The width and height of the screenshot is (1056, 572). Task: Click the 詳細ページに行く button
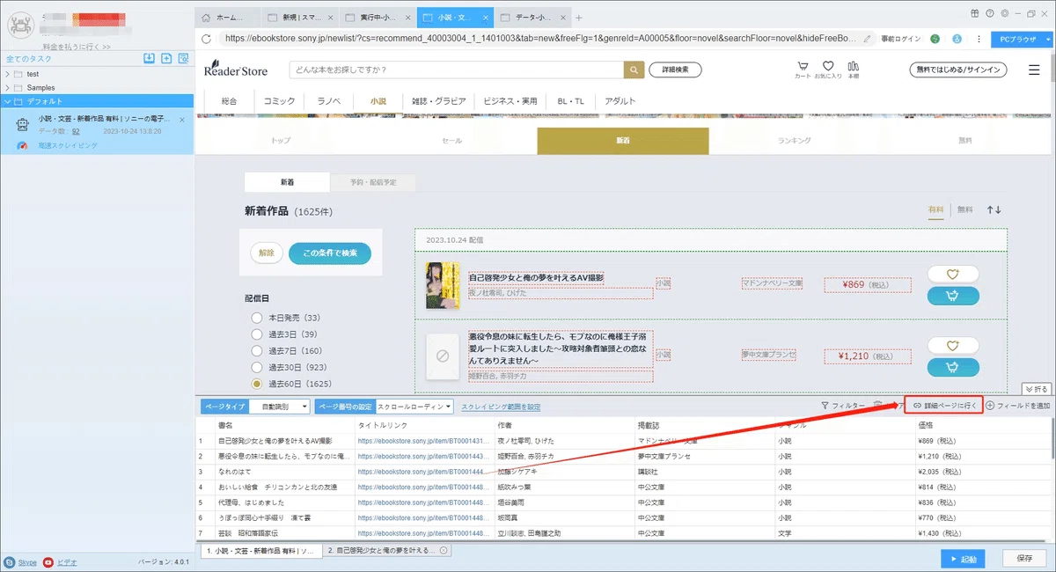[x=943, y=406]
